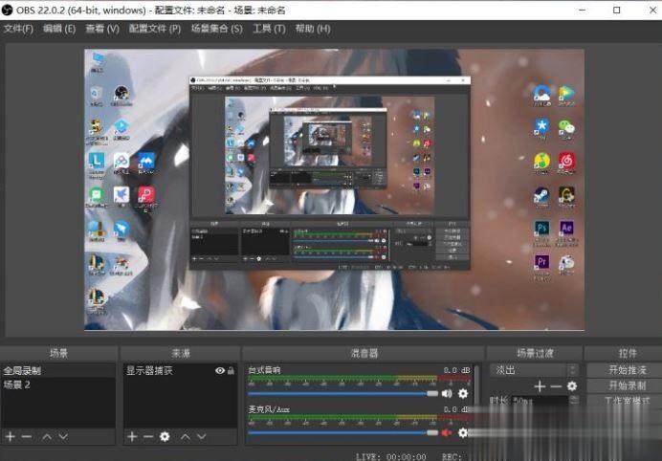This screenshot has height=461, width=662.
Task: Click the OBS logo in the title bar
Action: coord(8,10)
